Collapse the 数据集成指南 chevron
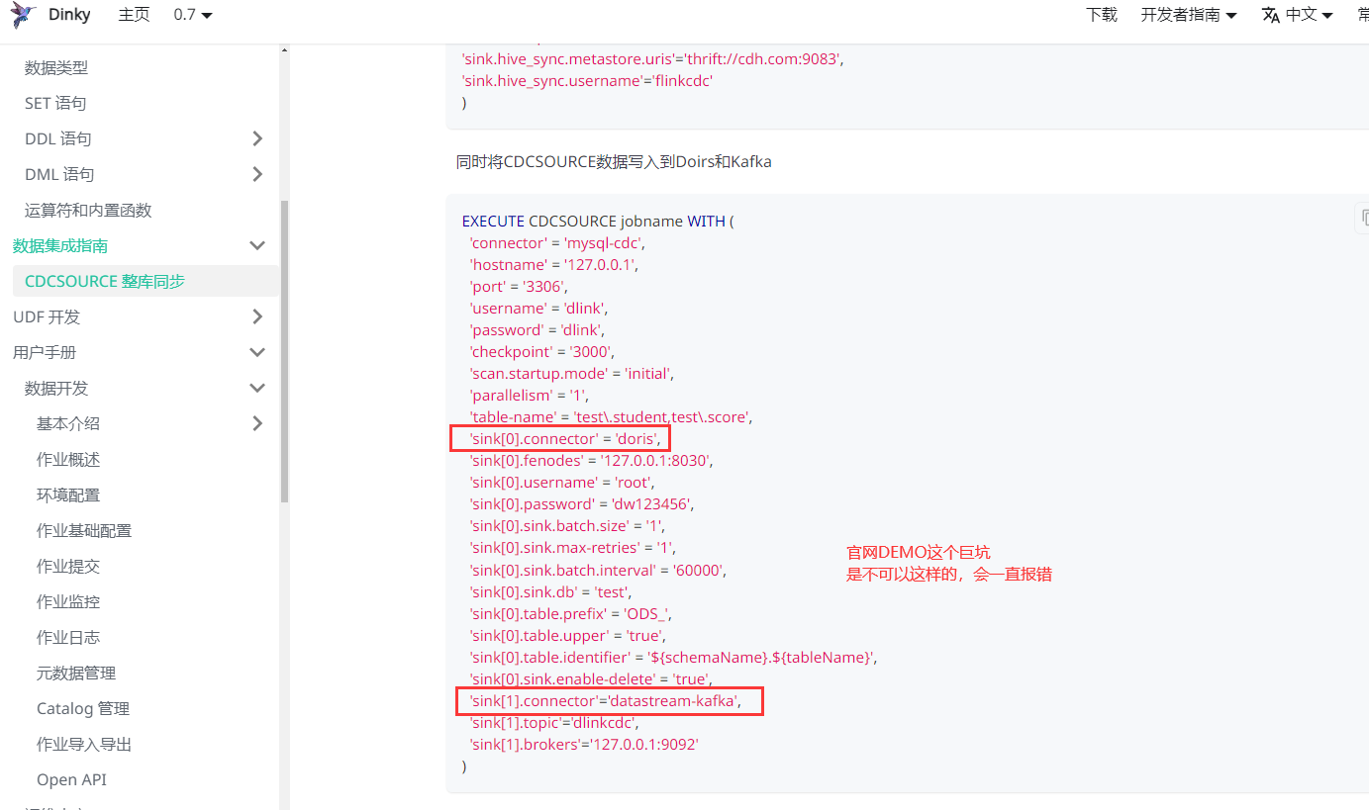The image size is (1369, 810). (257, 245)
